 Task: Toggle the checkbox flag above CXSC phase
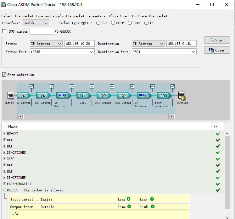tap(92, 86)
